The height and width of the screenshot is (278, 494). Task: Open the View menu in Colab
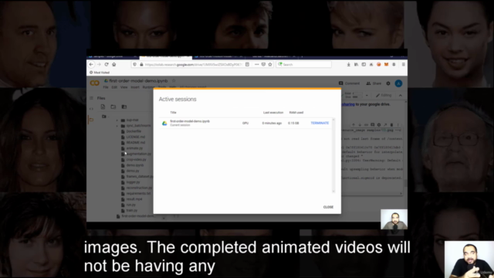[123, 87]
